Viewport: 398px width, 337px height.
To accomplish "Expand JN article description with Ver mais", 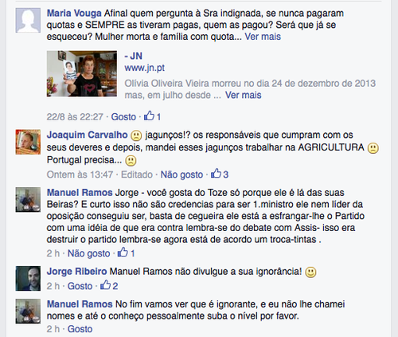I will [244, 95].
